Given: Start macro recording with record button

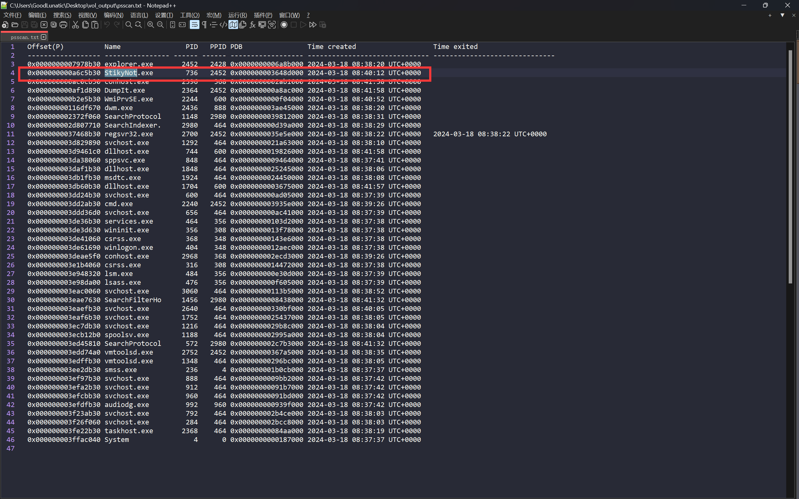Looking at the screenshot, I should point(284,25).
